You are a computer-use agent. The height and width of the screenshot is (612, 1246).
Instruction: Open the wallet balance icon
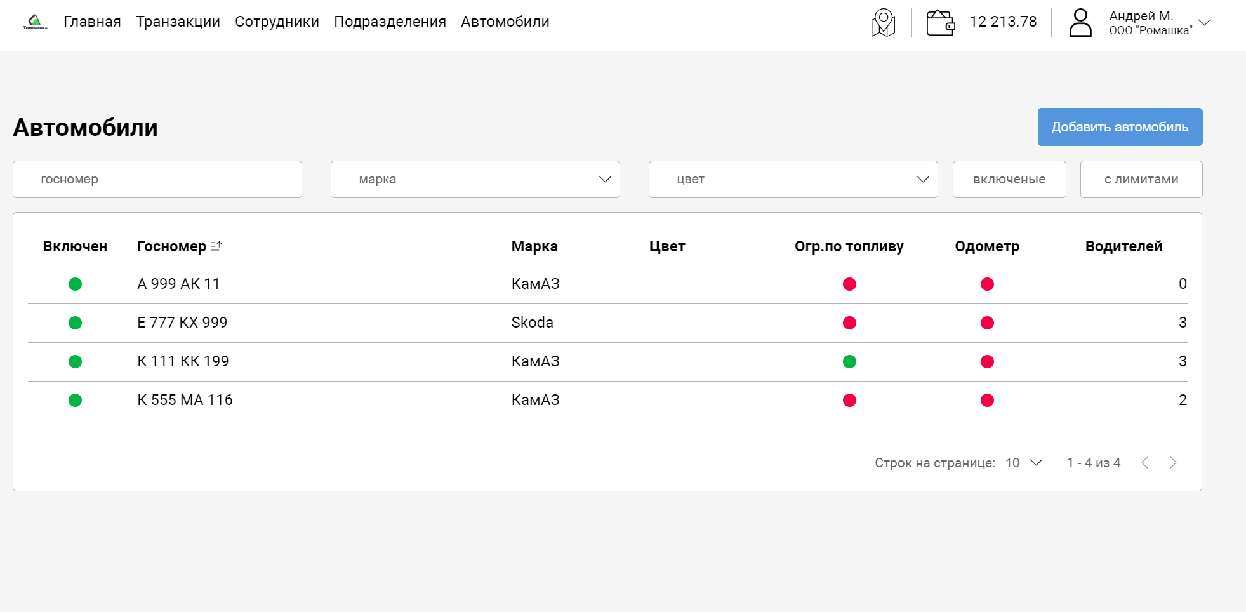click(x=941, y=23)
